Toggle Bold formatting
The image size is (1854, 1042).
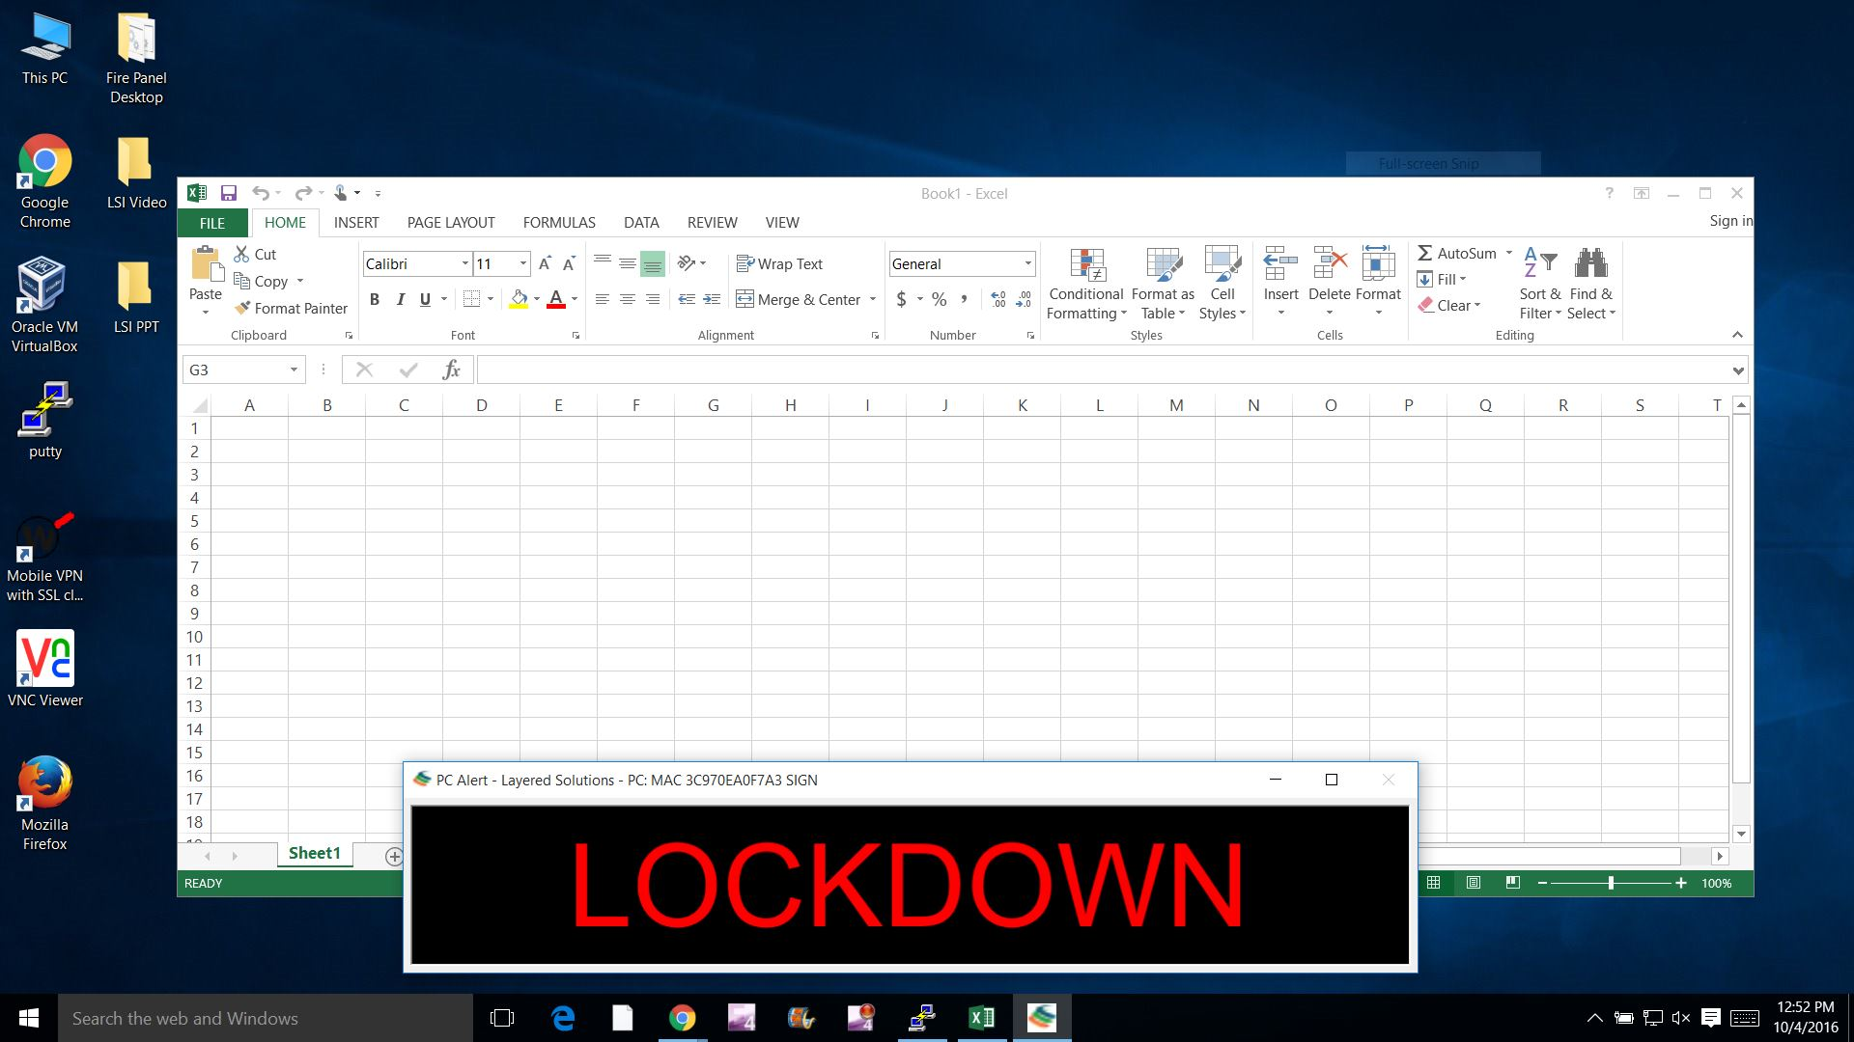pyautogui.click(x=375, y=300)
